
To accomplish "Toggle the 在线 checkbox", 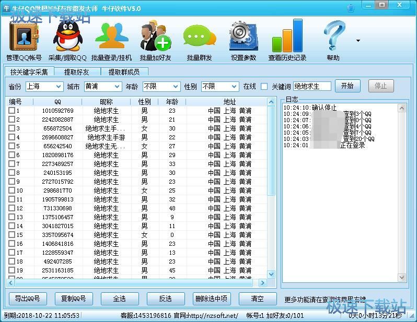I will tap(264, 87).
